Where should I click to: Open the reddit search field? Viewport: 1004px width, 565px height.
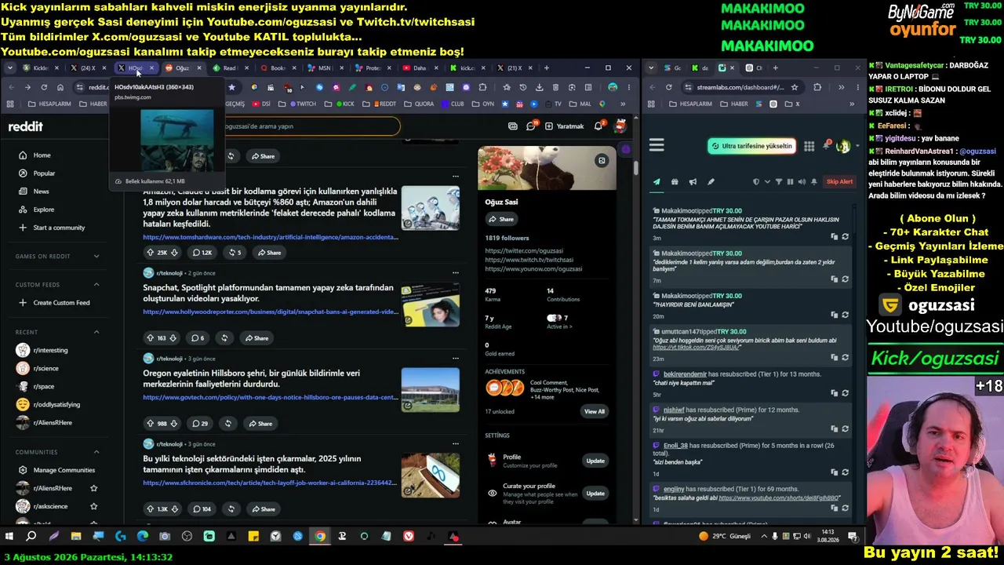coord(311,126)
